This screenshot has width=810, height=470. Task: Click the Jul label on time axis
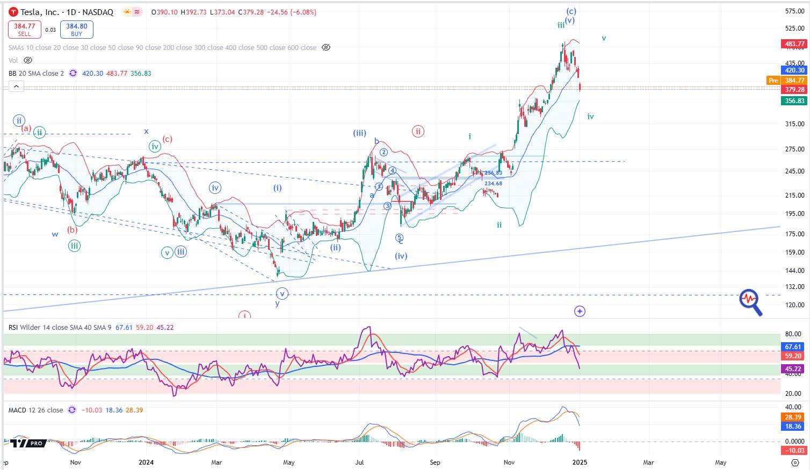[359, 462]
